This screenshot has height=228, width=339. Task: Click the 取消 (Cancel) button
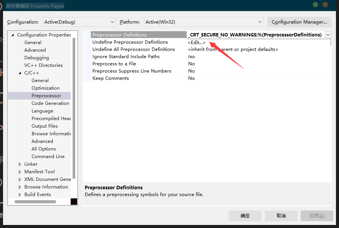[281, 216]
